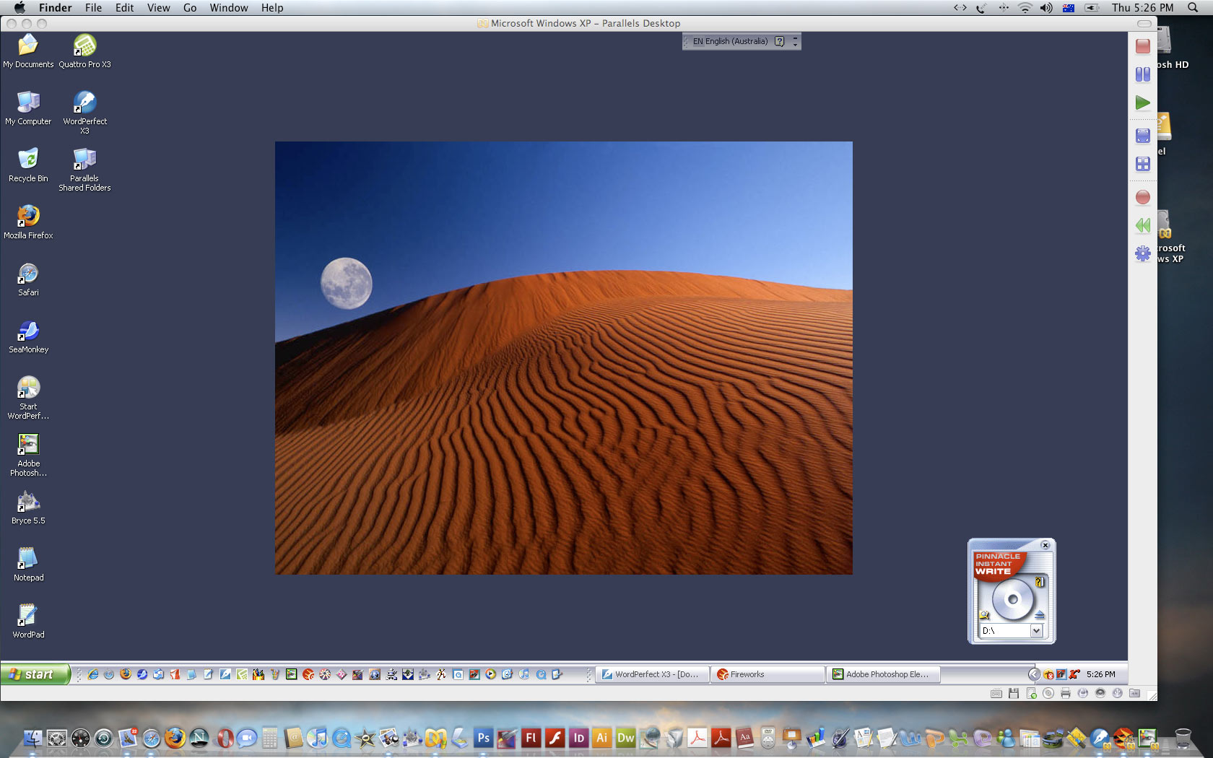
Task: Open the Window menu in menu bar
Action: pos(229,8)
